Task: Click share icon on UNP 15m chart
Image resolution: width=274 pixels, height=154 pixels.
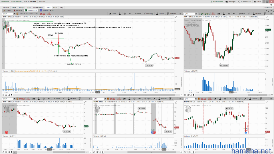Action: (124, 99)
